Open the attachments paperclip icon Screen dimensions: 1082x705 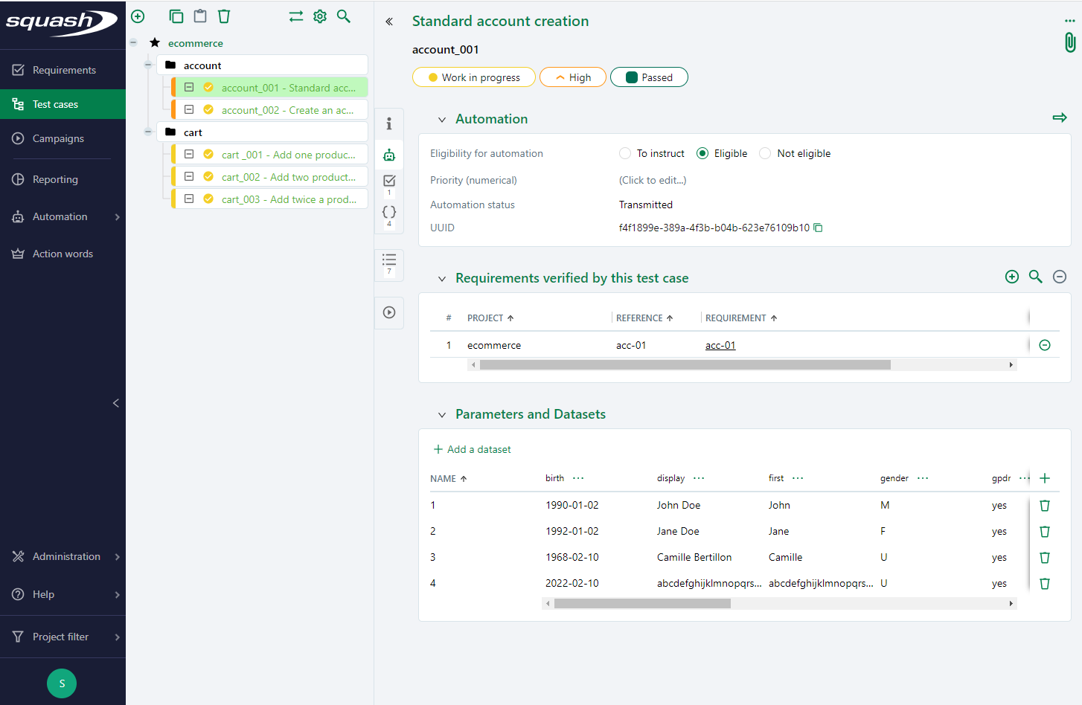(x=1069, y=42)
